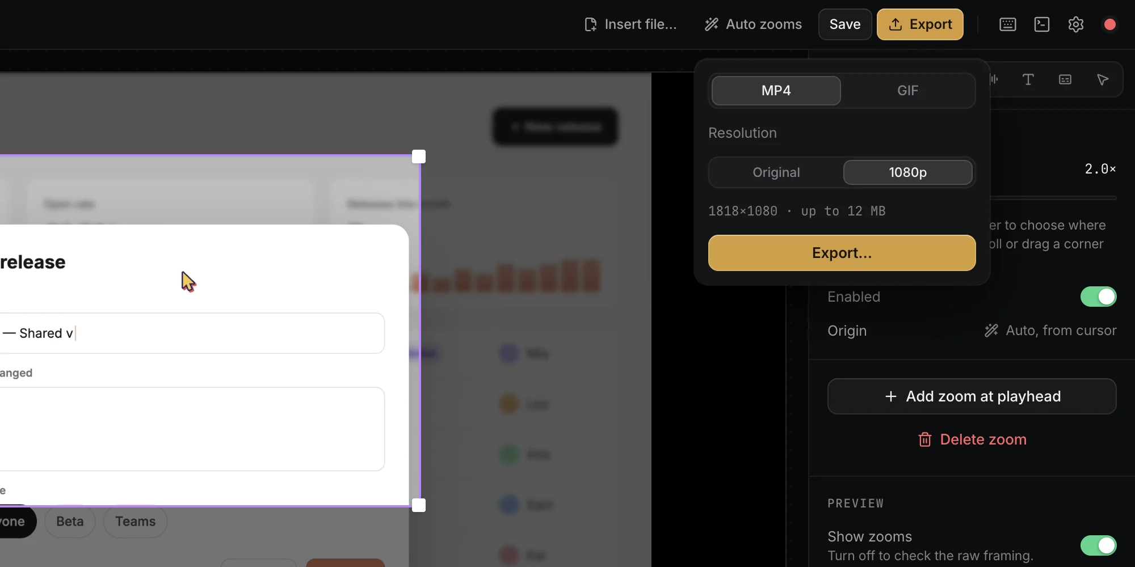Click Export... button in popover

pos(842,253)
